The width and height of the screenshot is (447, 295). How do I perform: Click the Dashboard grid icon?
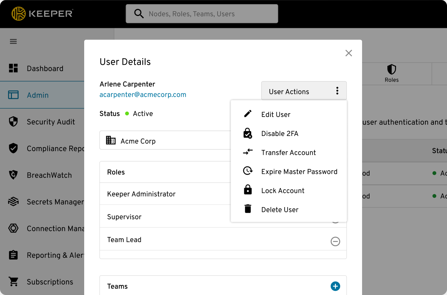pyautogui.click(x=13, y=68)
